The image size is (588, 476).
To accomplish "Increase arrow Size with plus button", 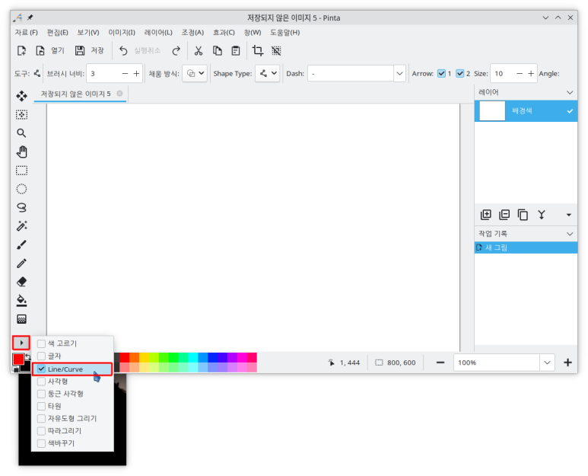I will (531, 74).
